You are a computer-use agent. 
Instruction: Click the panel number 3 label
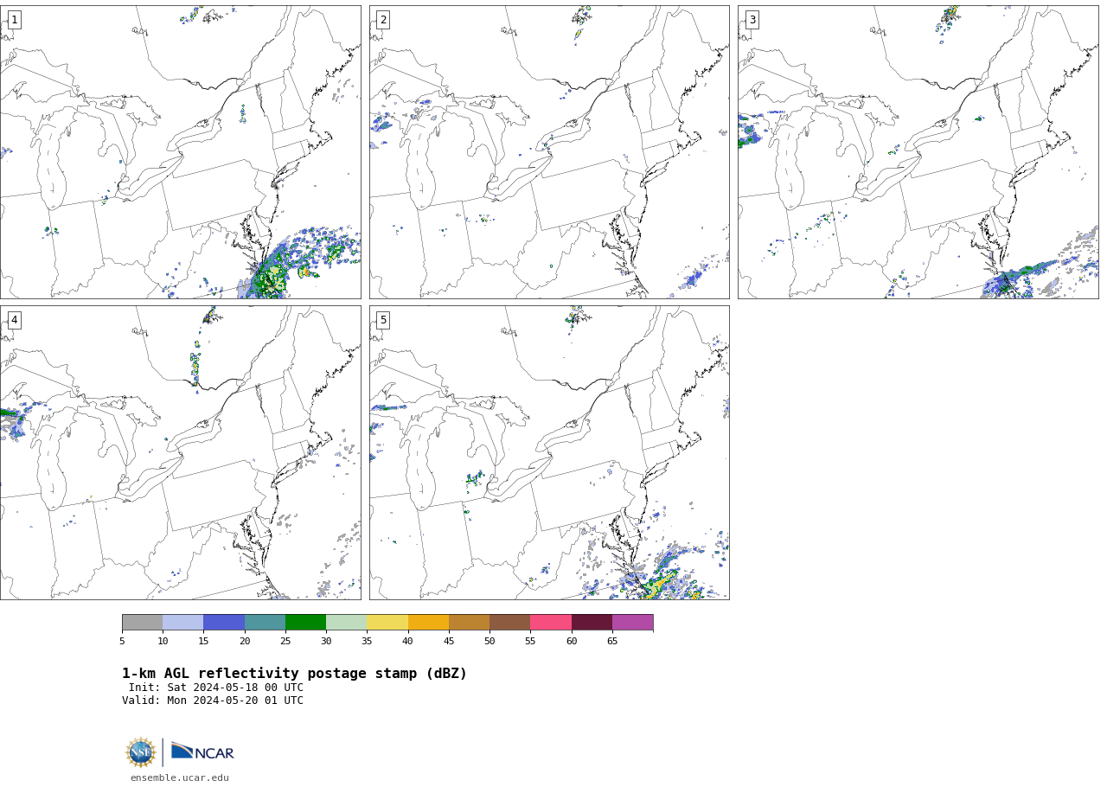coord(752,20)
